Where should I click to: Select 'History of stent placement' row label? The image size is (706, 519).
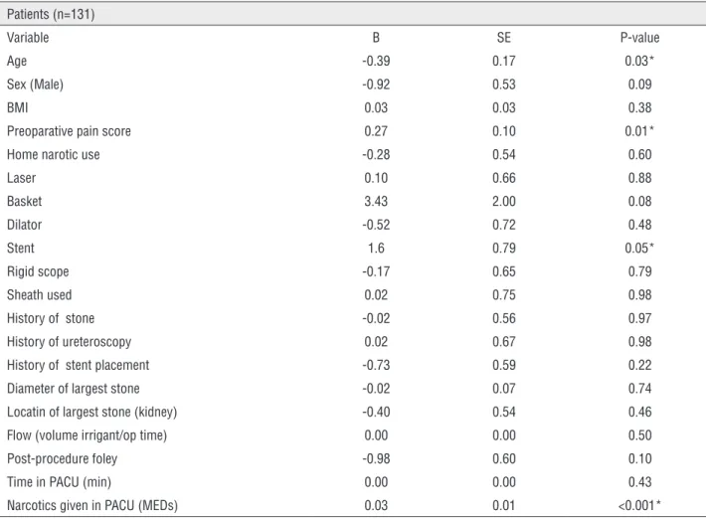[x=78, y=365]
